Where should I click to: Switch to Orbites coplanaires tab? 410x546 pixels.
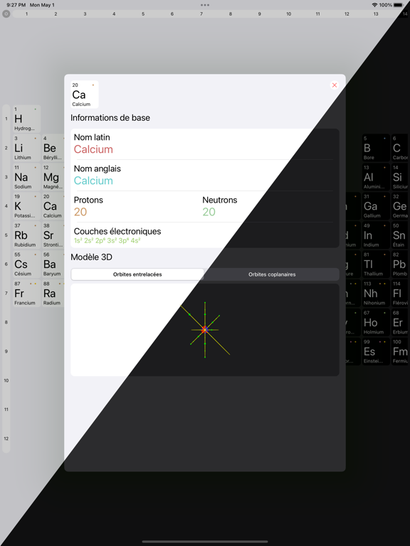(272, 274)
